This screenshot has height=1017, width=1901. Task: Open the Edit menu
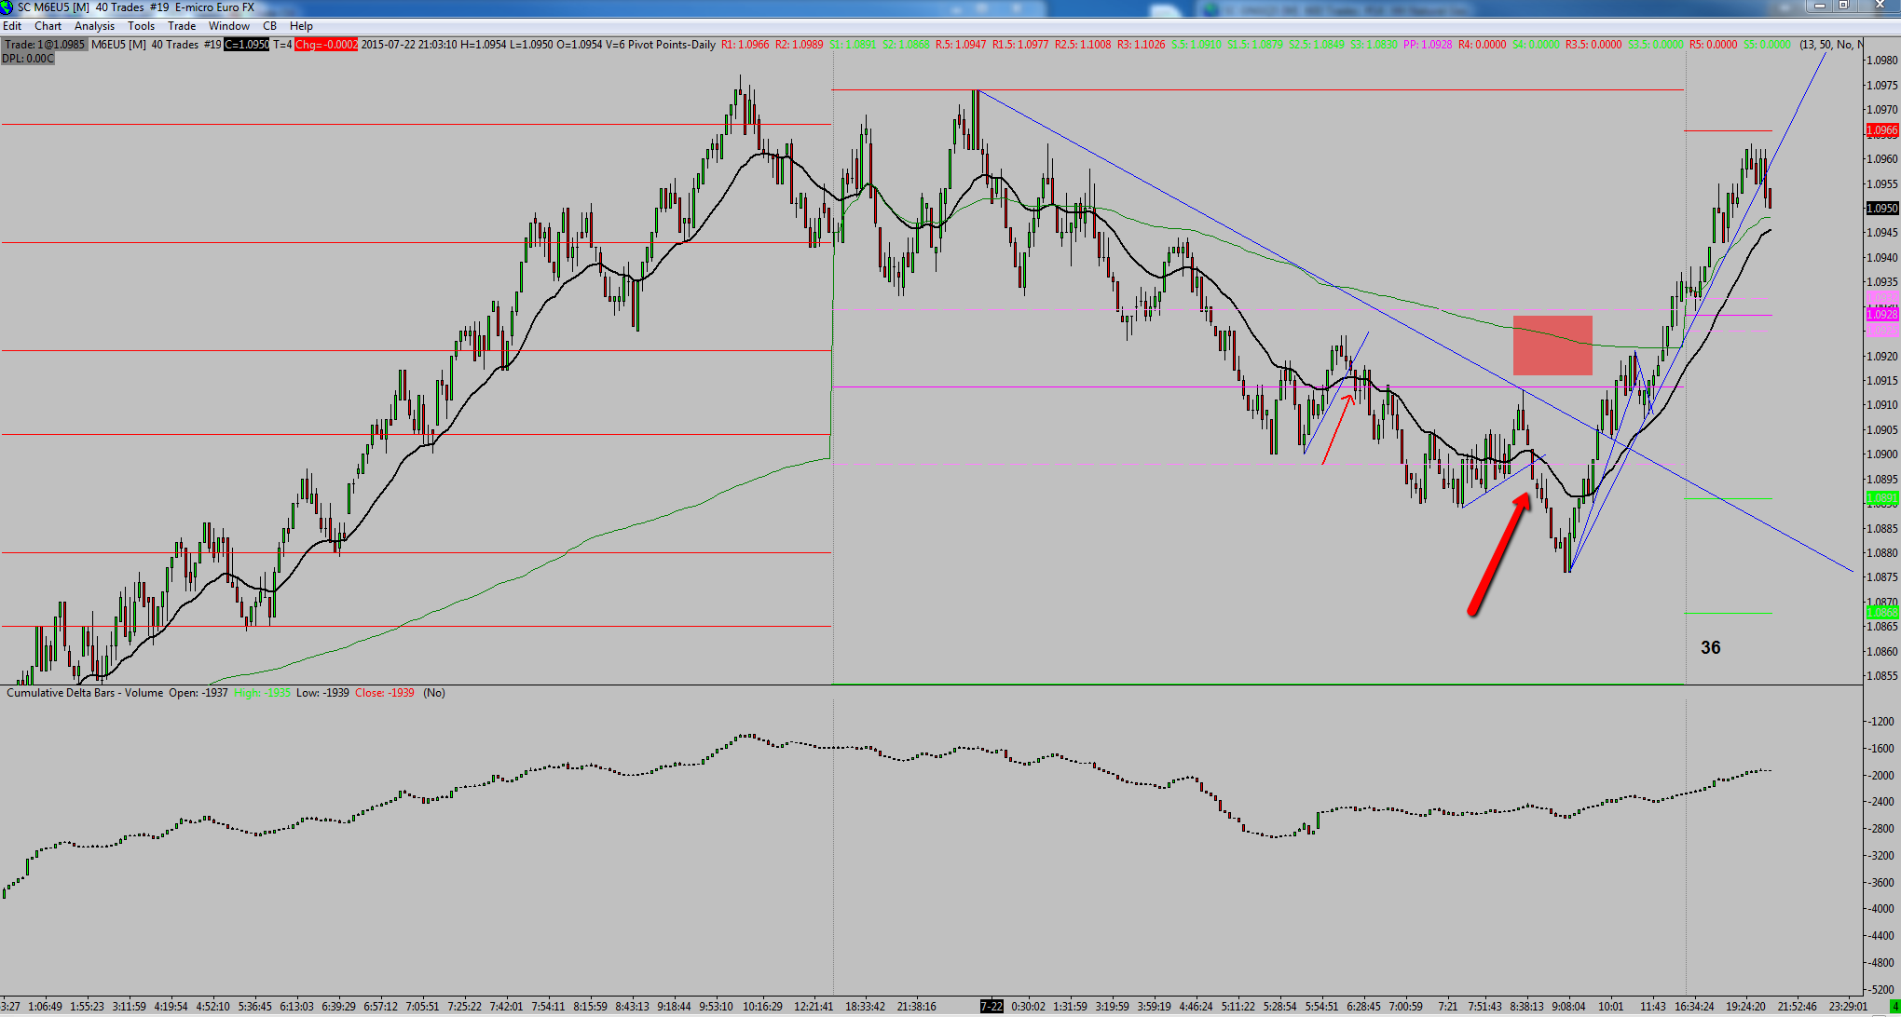click(12, 26)
